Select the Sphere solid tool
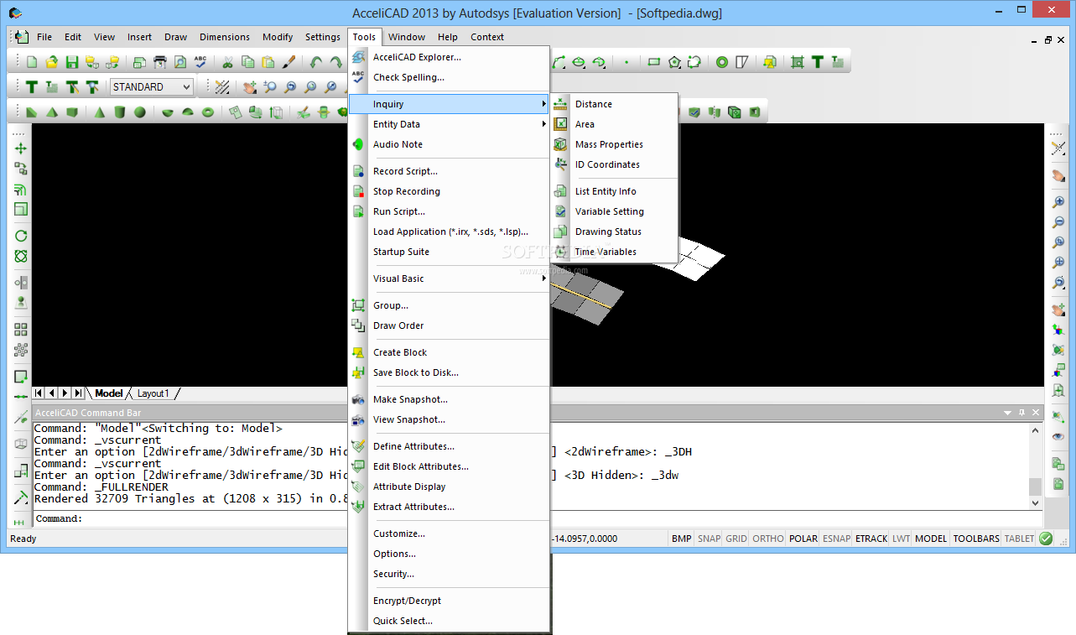Image resolution: width=1076 pixels, height=635 pixels. [x=140, y=112]
